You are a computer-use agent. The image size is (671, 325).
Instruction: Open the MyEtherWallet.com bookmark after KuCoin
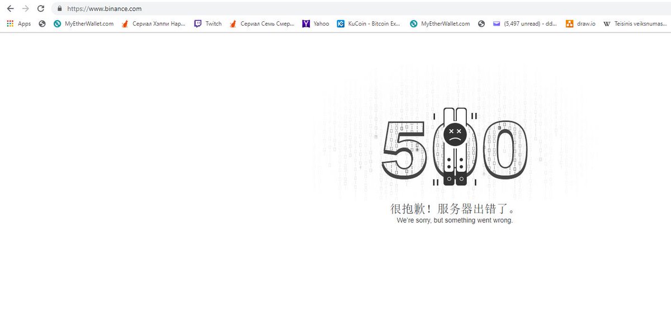click(x=440, y=23)
